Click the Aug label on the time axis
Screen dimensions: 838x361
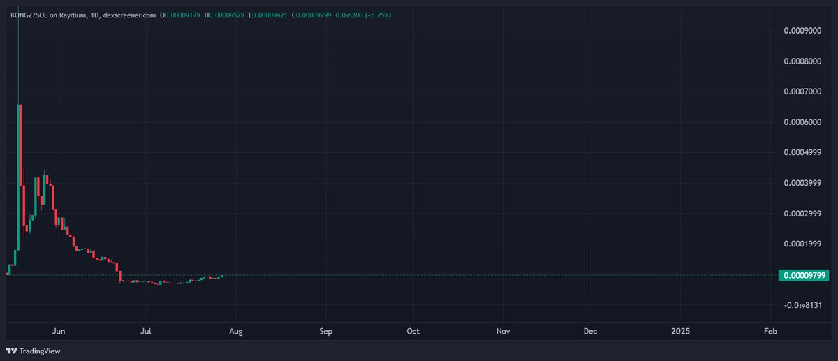[236, 331]
